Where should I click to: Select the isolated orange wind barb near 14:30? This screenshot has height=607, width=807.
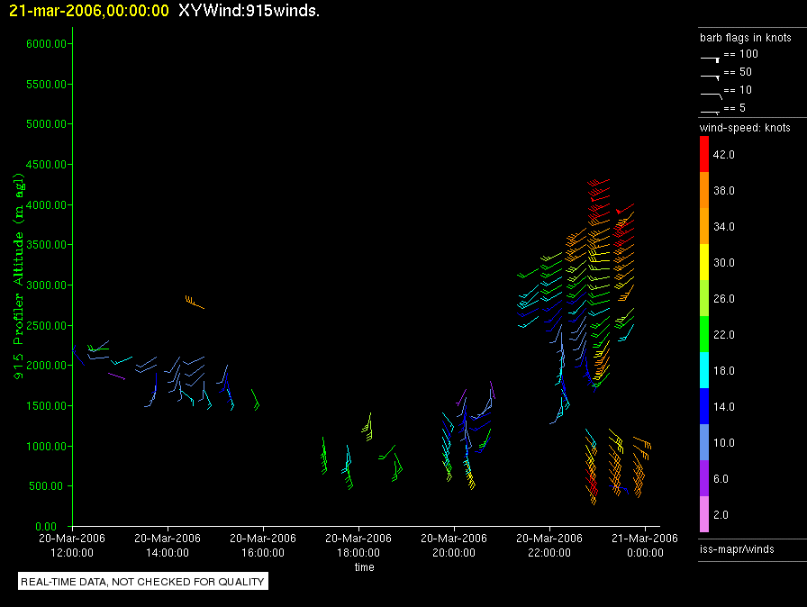[195, 302]
